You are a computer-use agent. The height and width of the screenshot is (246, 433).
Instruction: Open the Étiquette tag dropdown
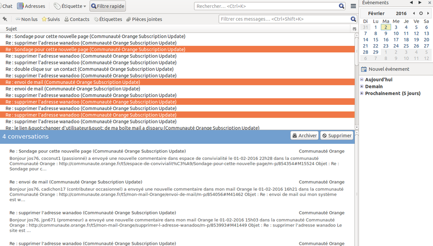(70, 6)
